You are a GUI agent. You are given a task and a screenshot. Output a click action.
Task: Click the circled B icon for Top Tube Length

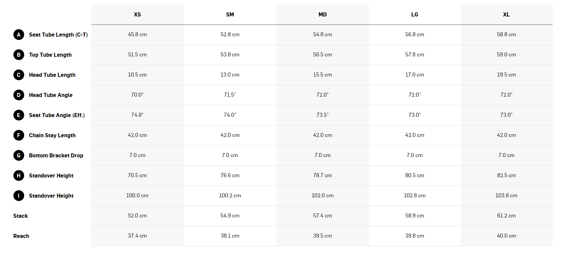pos(19,55)
